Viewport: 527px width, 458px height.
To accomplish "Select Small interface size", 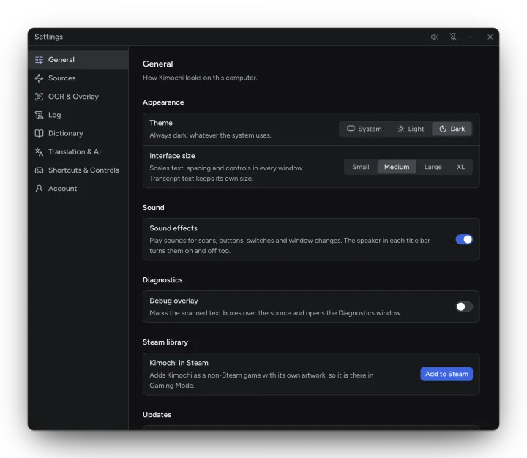I will tap(361, 167).
